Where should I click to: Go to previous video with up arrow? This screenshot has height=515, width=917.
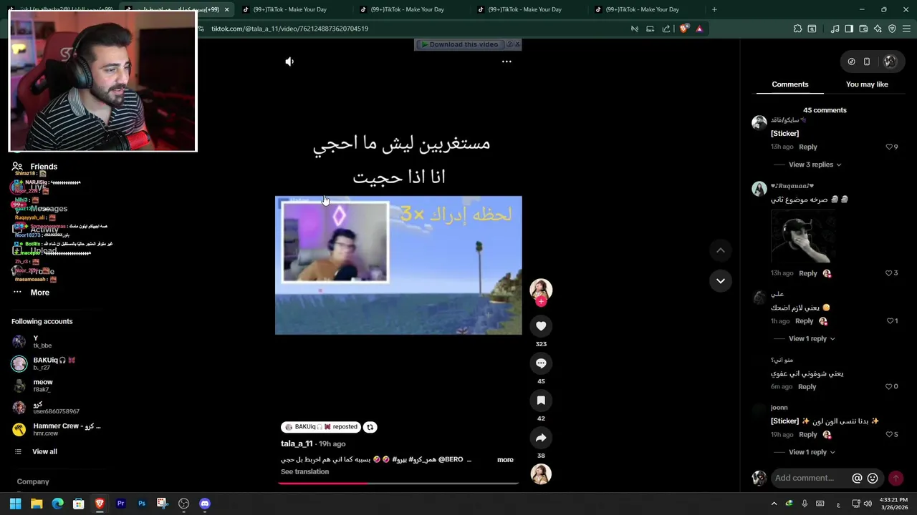click(x=721, y=250)
